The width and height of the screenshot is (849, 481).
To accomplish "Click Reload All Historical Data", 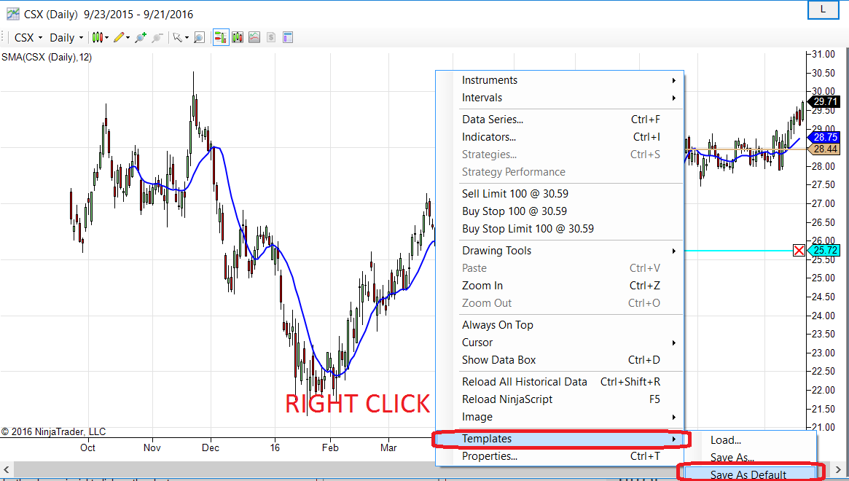I will tap(560, 382).
